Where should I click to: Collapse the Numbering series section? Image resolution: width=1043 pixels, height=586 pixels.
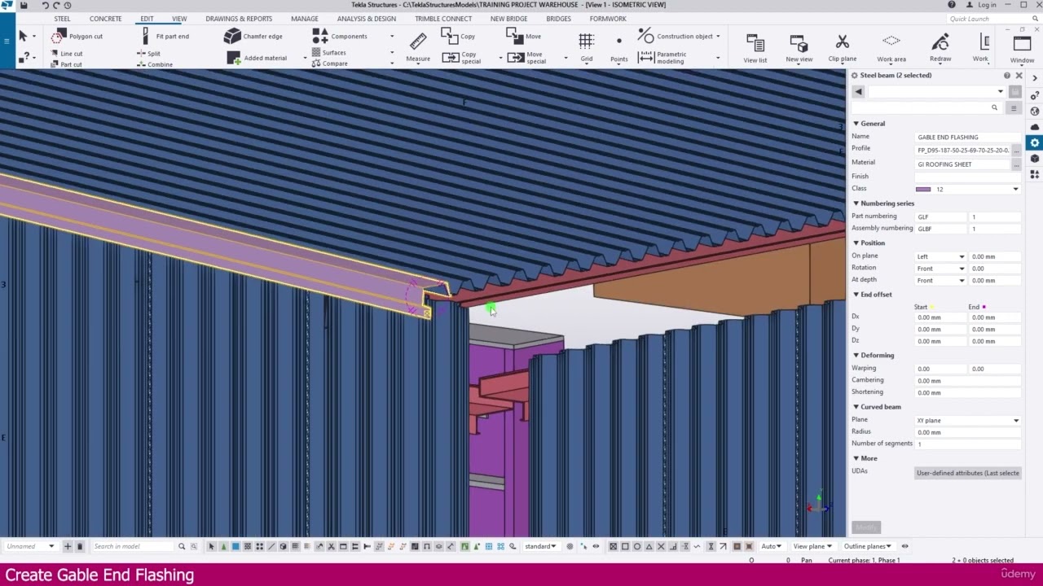click(x=856, y=203)
